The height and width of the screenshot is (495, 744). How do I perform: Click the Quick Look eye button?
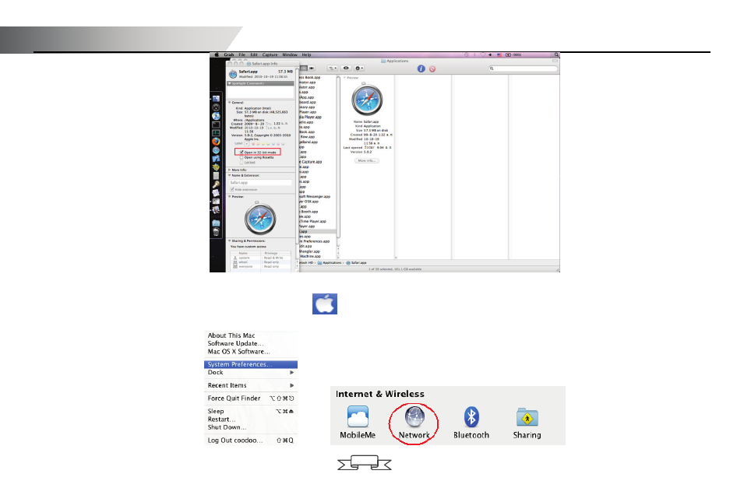(x=346, y=68)
